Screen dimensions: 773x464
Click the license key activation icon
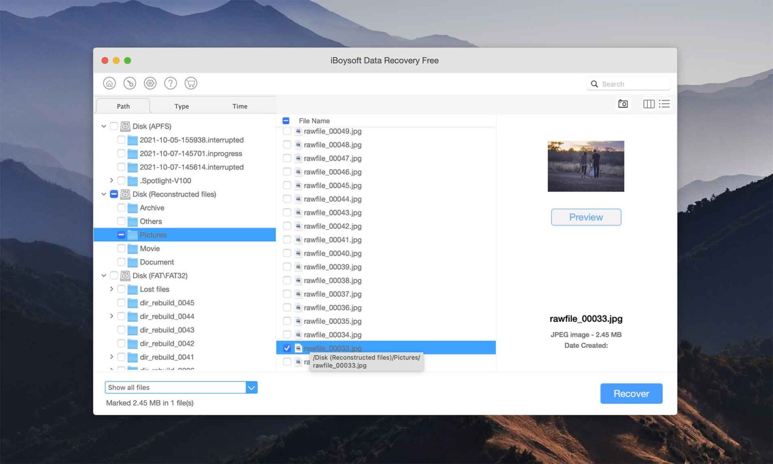coord(129,83)
